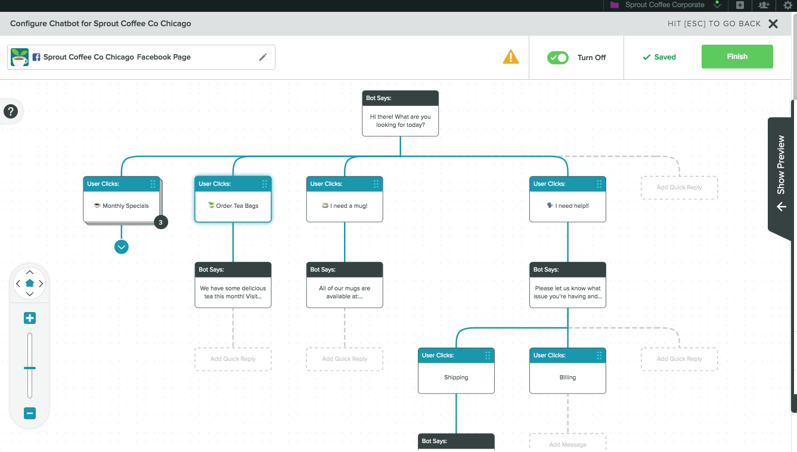Click the pencil edit icon for the Facebook Page

[x=263, y=57]
